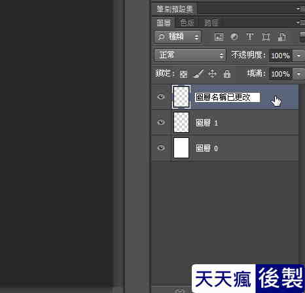The width and height of the screenshot is (305, 293).
Task: Lock image pixels brush icon
Action: (198, 74)
